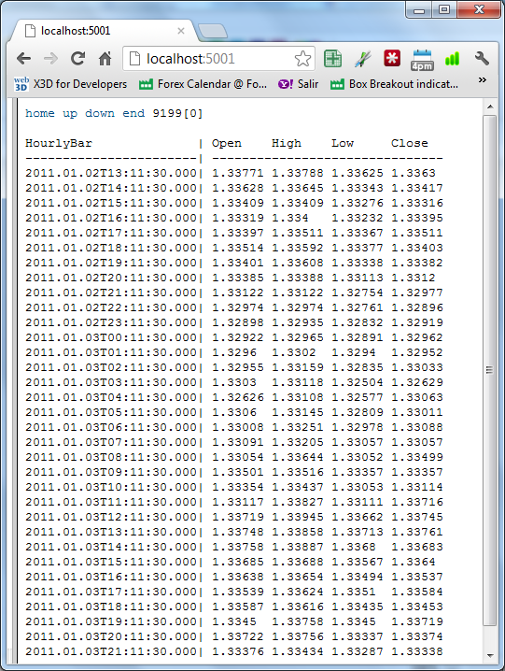Bookmark this page with the star icon
This screenshot has height=671, width=505.
[x=302, y=59]
